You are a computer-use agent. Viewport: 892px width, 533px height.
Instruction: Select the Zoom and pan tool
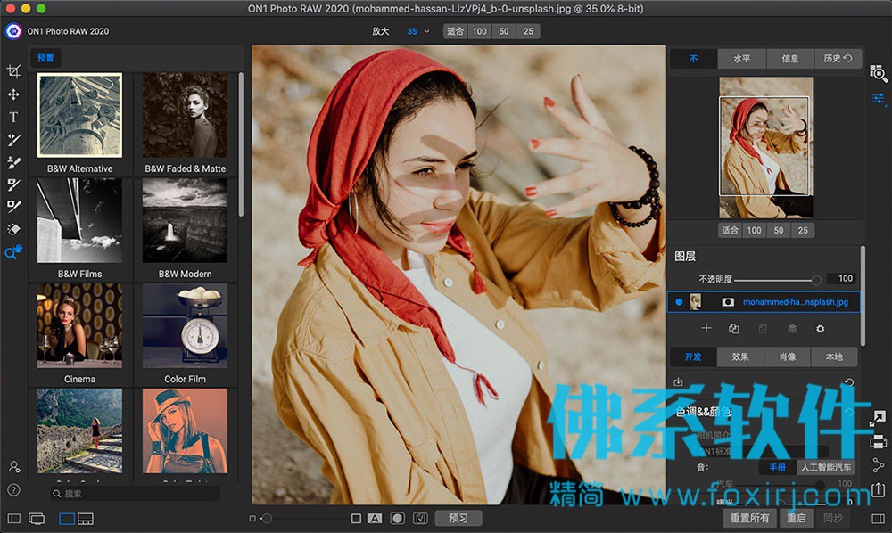point(13,251)
